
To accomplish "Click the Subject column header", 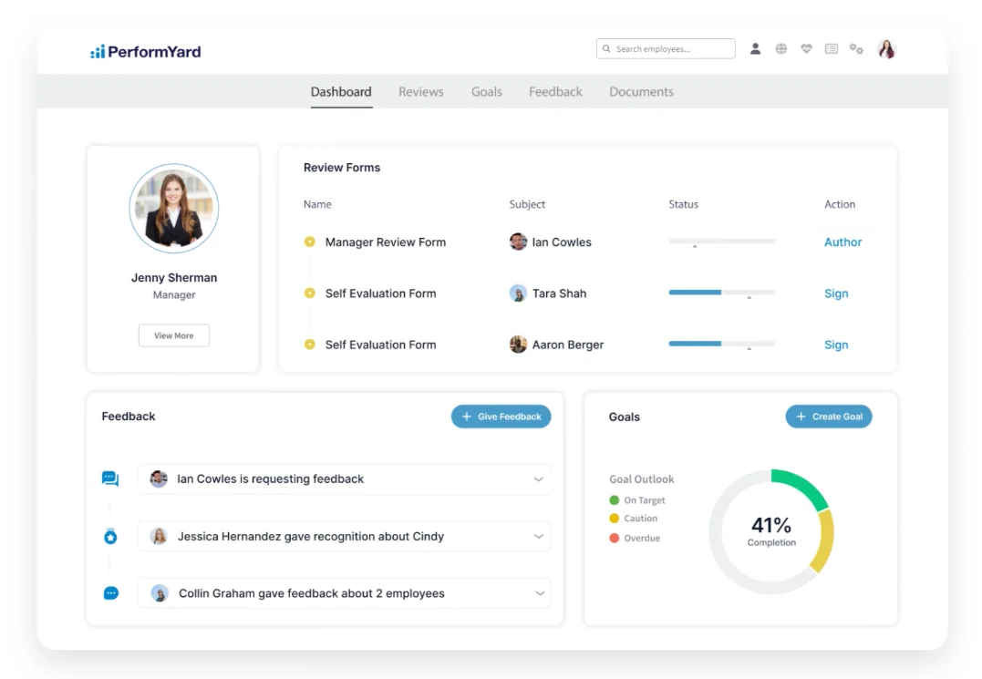I will point(527,204).
